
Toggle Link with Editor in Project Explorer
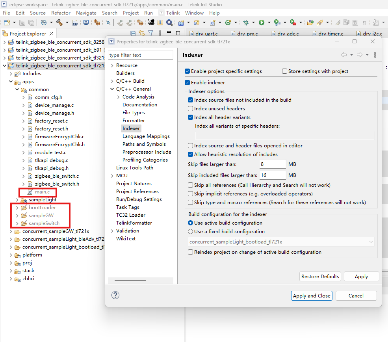tap(142, 33)
